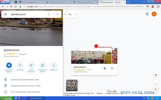
Task: Clear the search with X icon
Action: pos(57,14)
